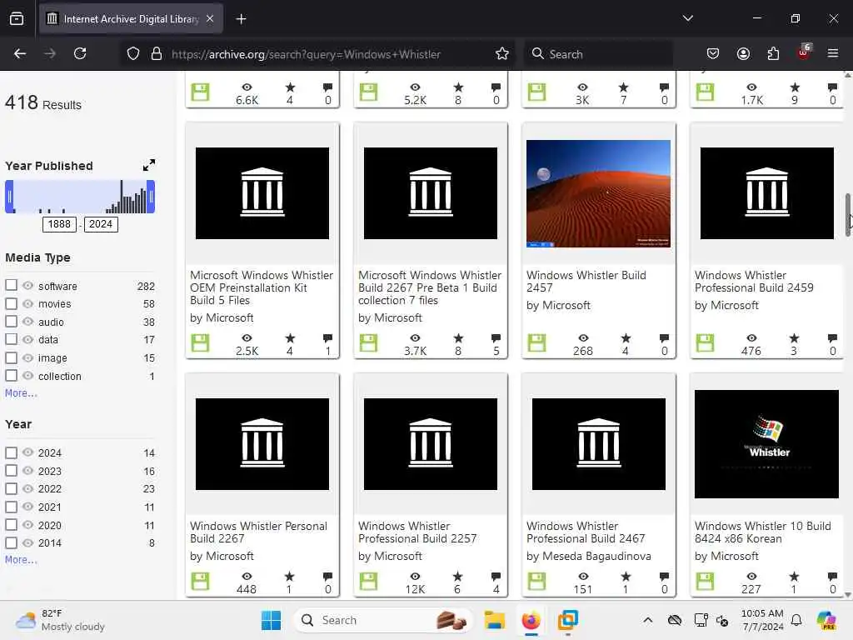List all tabs dropdown arrow
Screen dimensions: 853x640
[687, 18]
